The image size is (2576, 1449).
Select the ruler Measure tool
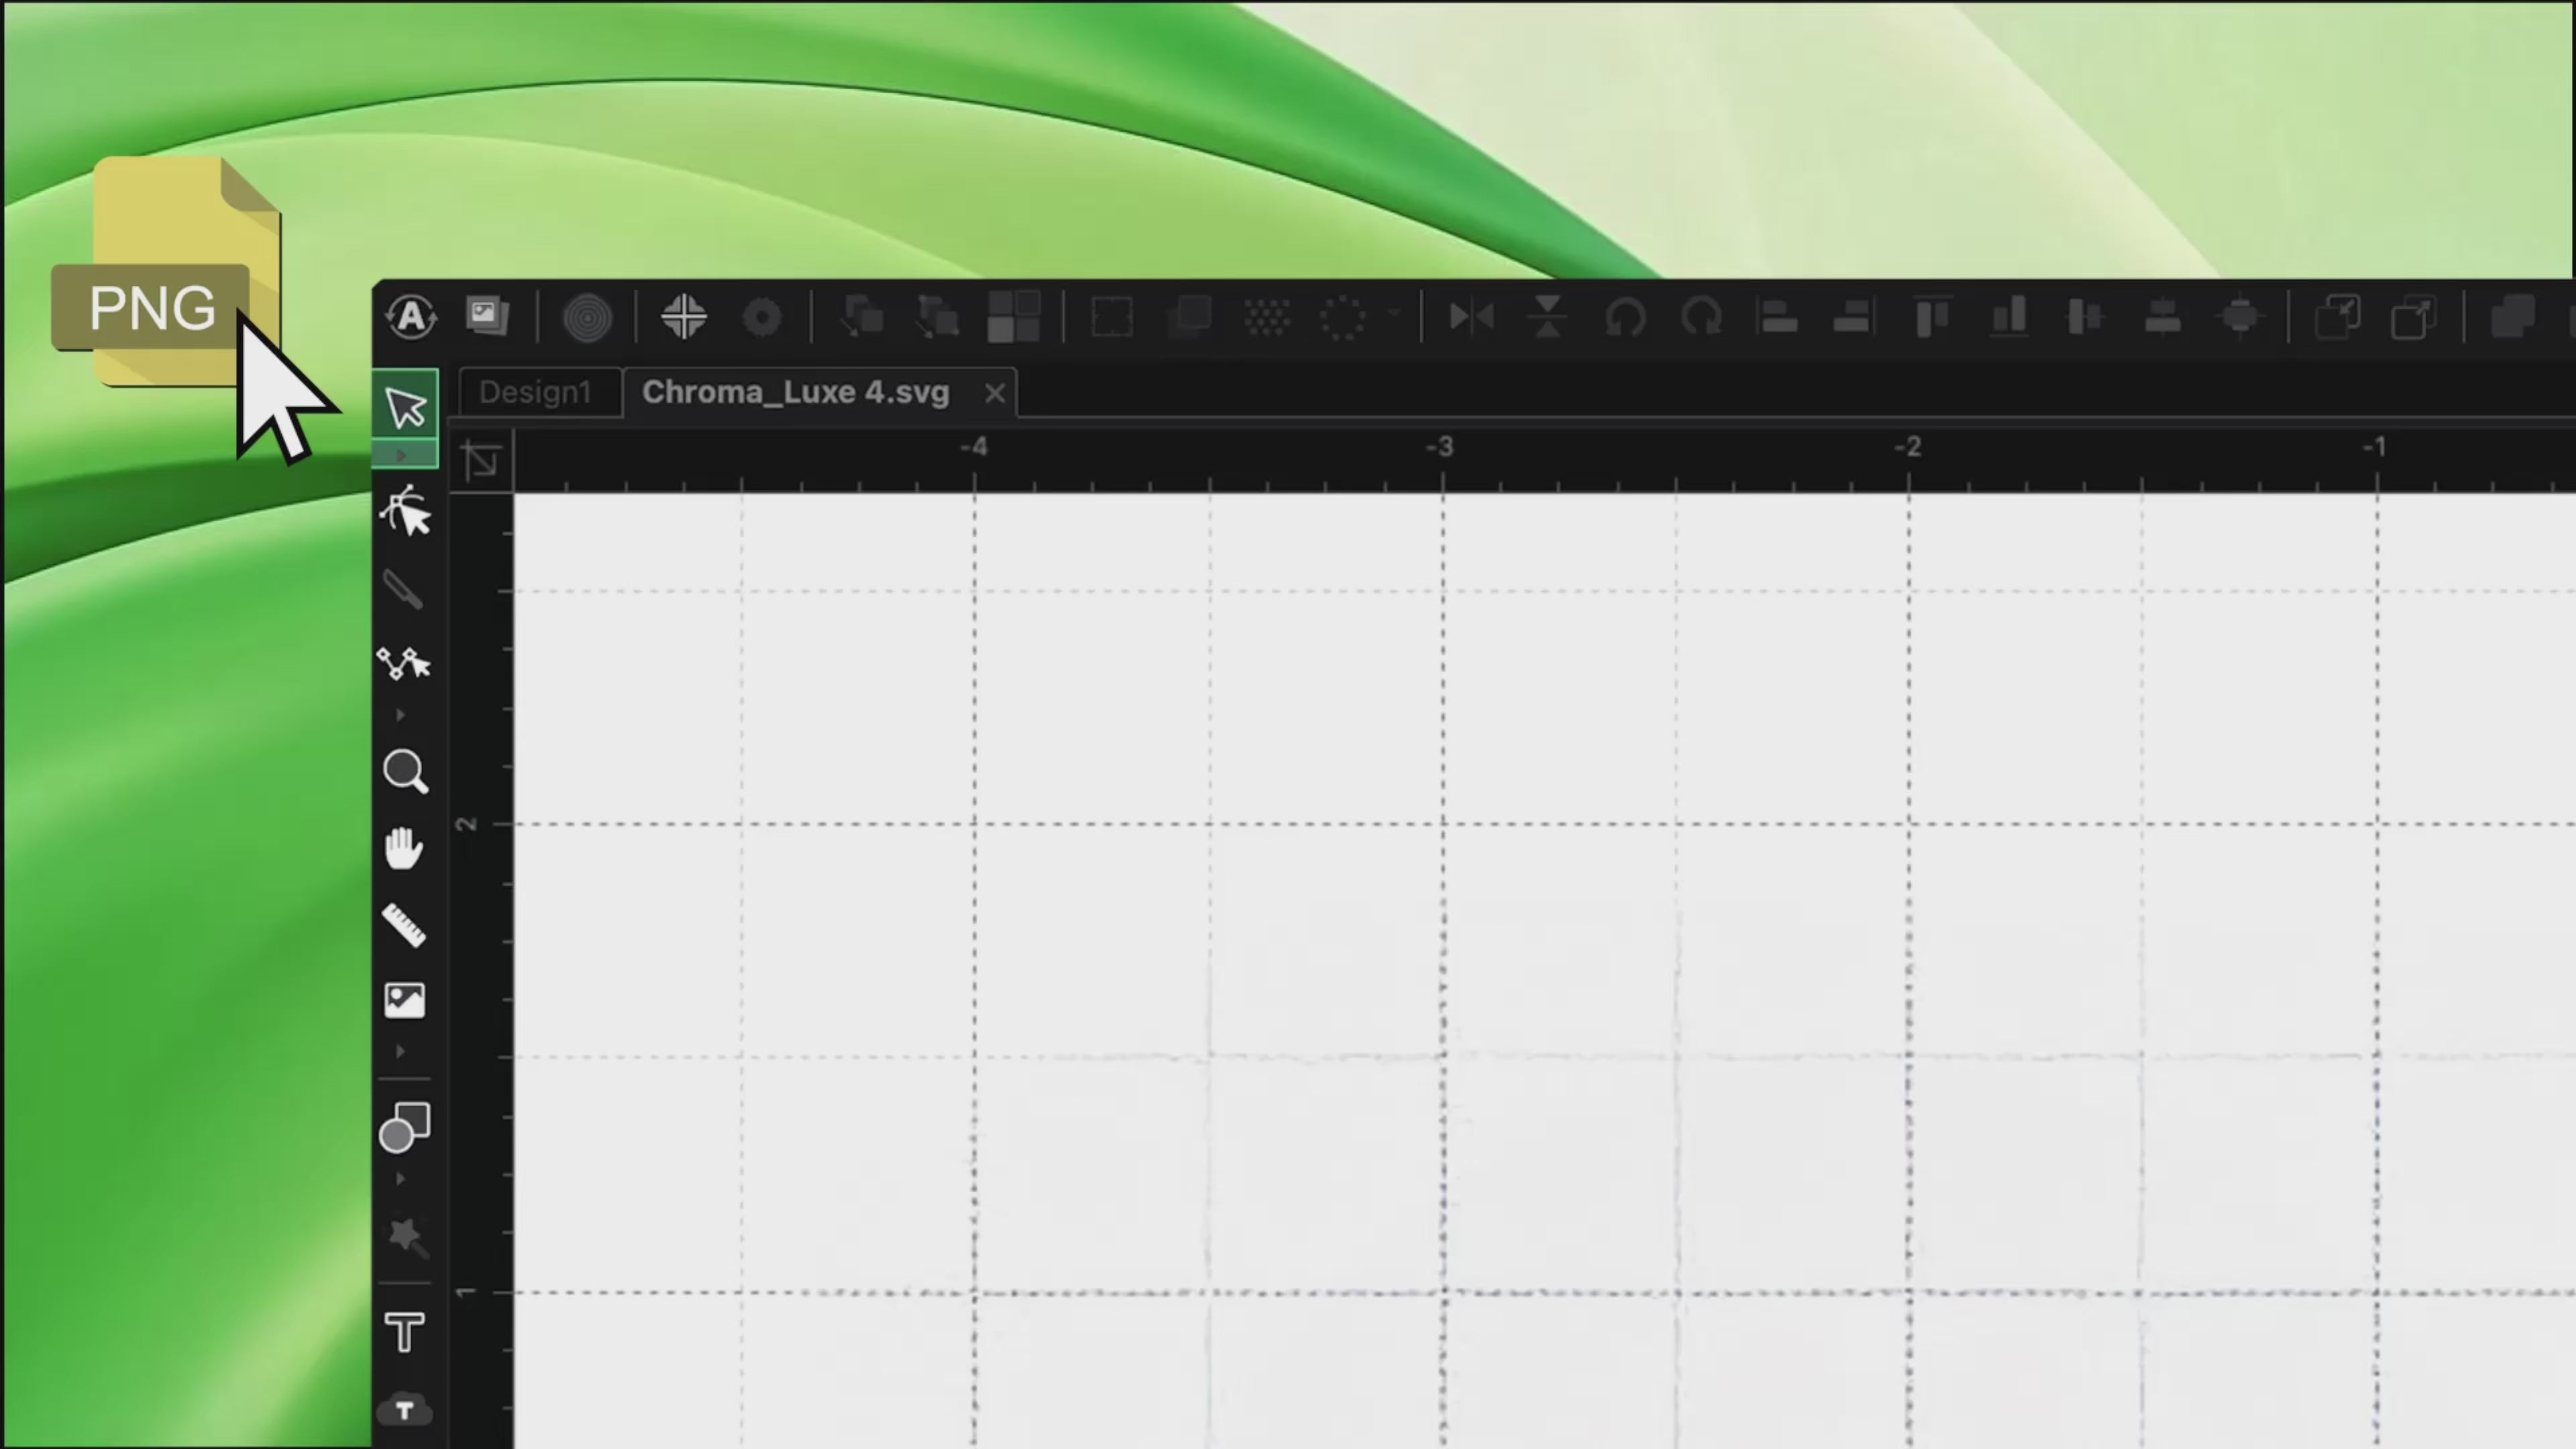[404, 925]
